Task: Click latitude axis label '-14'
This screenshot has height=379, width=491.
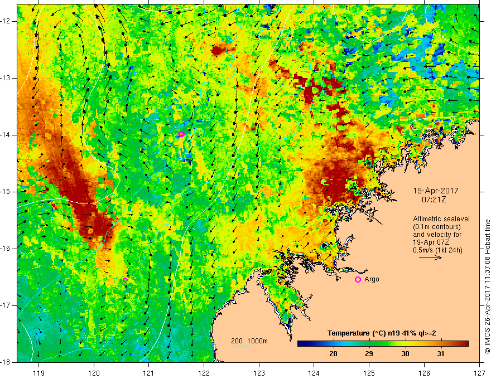Action: pyautogui.click(x=6, y=135)
